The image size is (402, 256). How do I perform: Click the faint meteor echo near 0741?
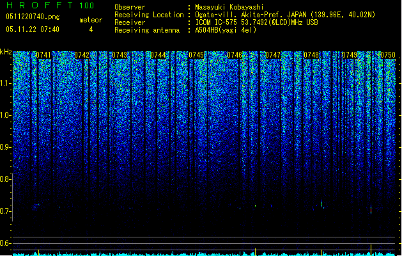[x=36, y=205]
